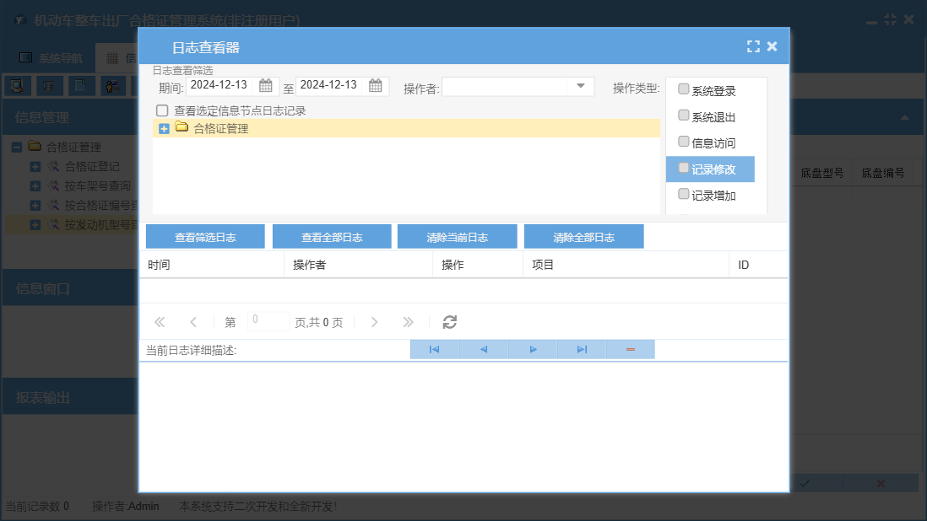The width and height of the screenshot is (927, 521).
Task: Open the end date calendar picker
Action: pyautogui.click(x=376, y=85)
